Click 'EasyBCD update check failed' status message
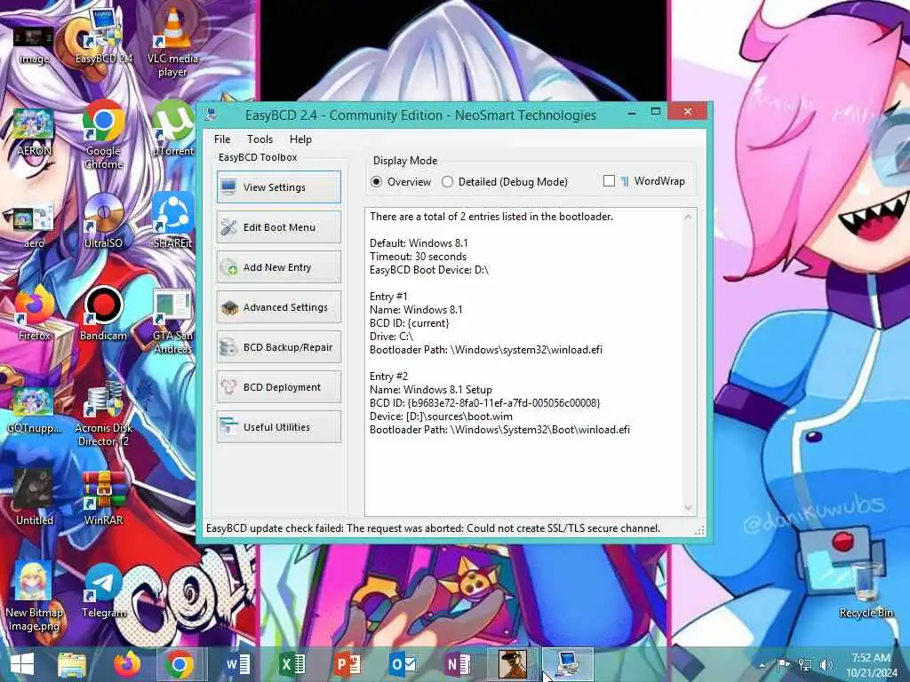Image resolution: width=910 pixels, height=682 pixels. 433,528
